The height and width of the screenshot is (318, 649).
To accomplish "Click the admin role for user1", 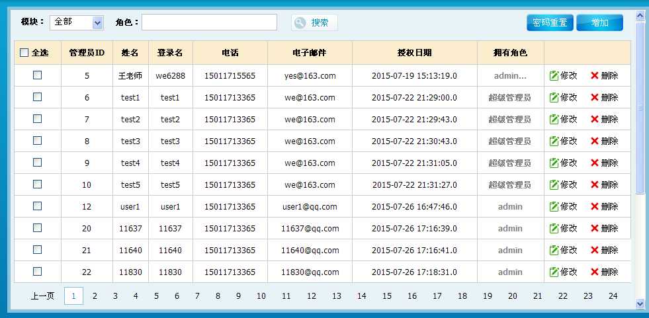I will (510, 206).
